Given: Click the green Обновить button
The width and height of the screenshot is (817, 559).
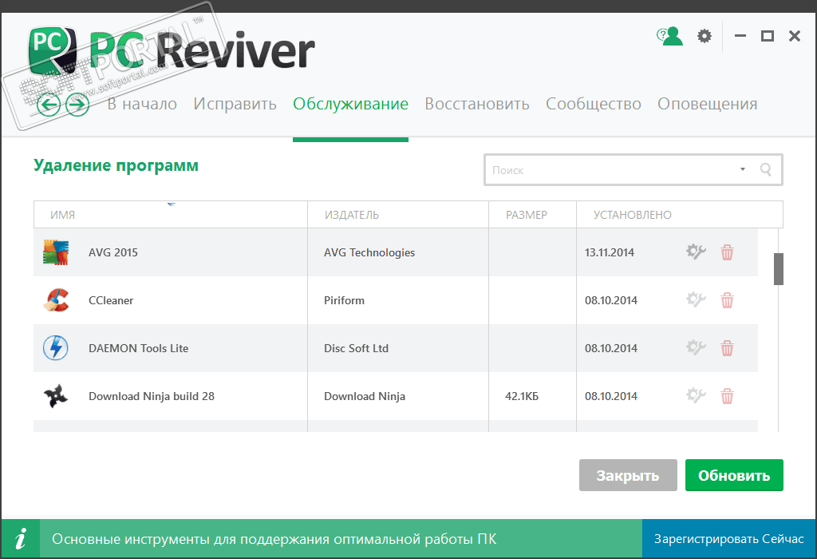Looking at the screenshot, I should 734,475.
